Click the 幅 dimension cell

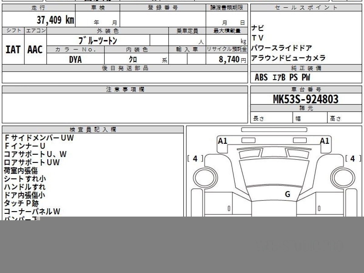point(310,118)
